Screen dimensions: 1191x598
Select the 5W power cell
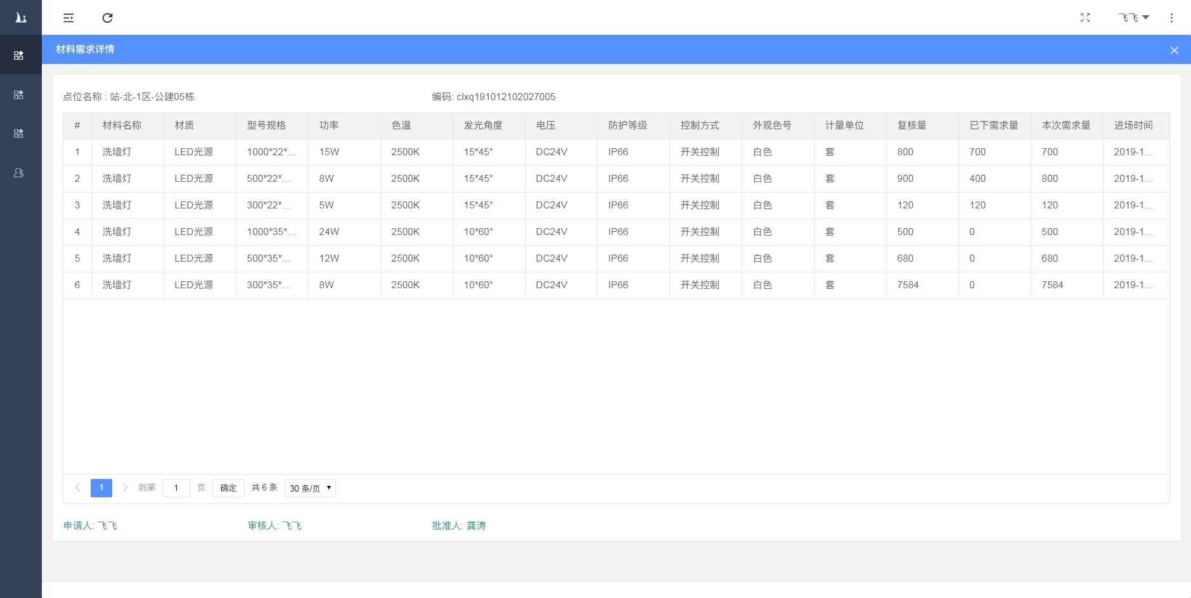pyautogui.click(x=344, y=205)
